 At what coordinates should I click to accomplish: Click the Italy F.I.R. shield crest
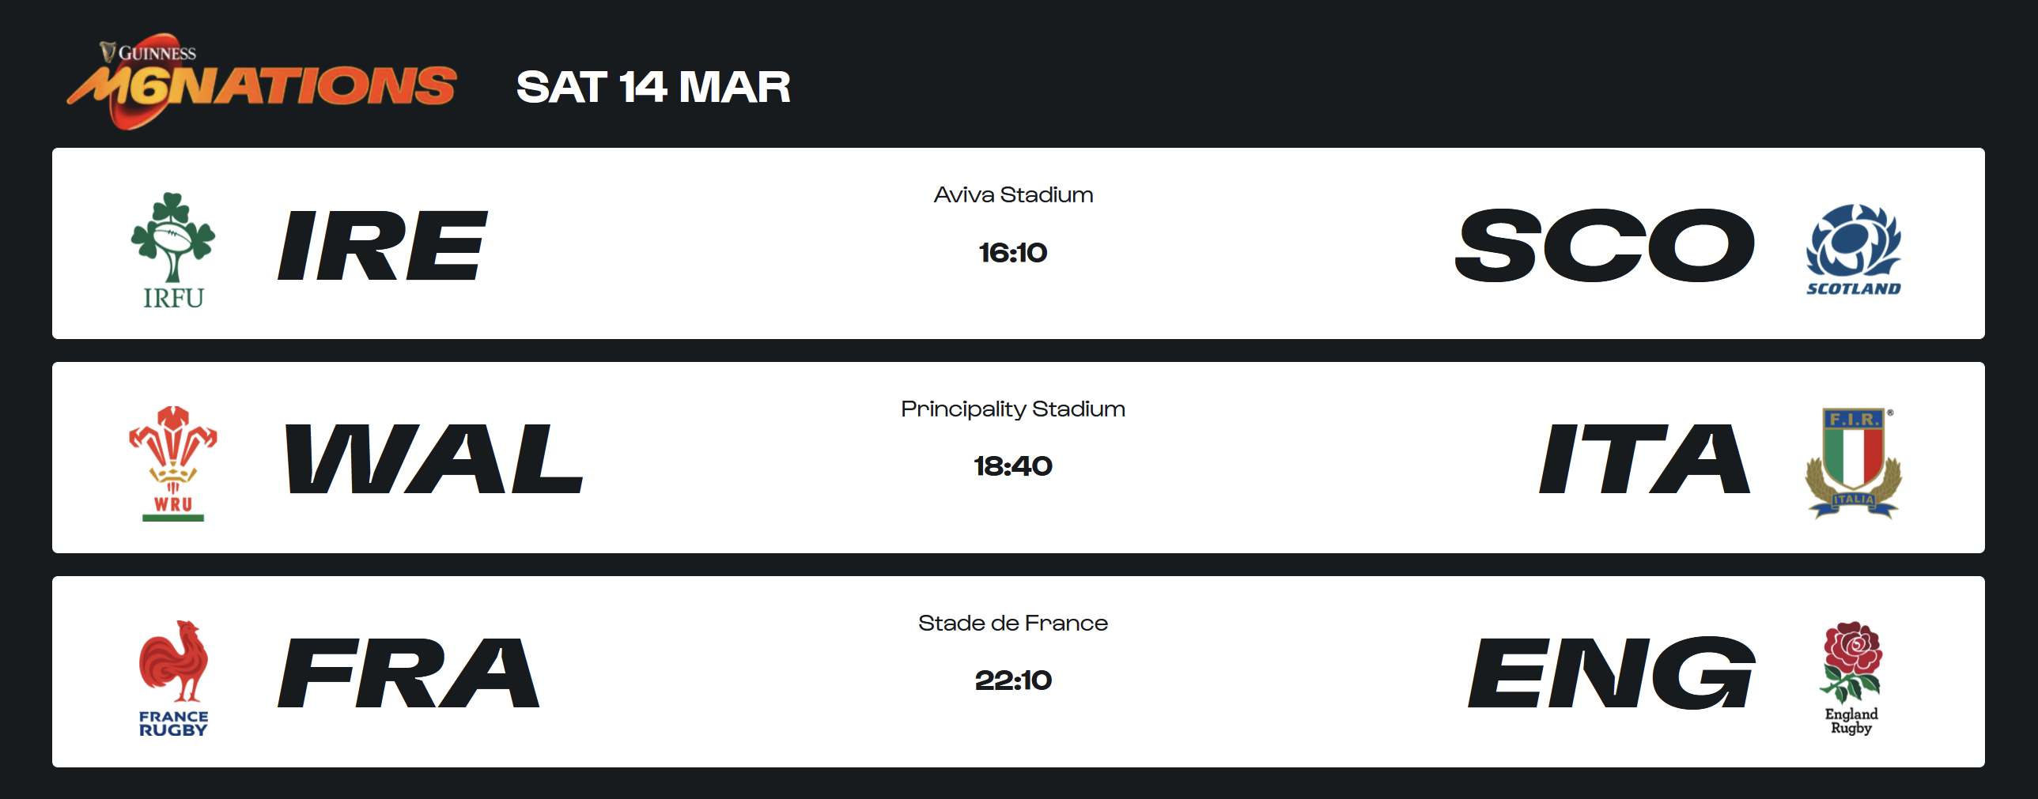point(1853,462)
